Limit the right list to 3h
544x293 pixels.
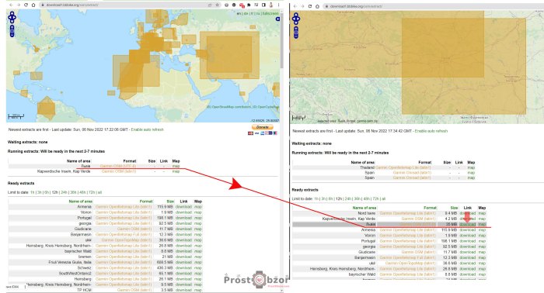(x=324, y=199)
